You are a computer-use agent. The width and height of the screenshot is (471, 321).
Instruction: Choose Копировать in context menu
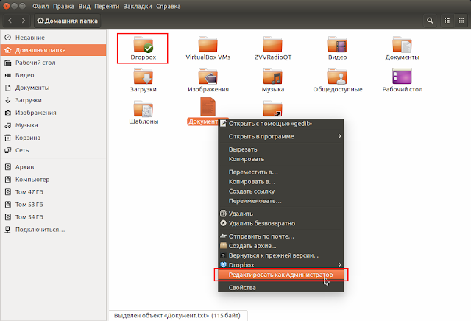(x=281, y=159)
